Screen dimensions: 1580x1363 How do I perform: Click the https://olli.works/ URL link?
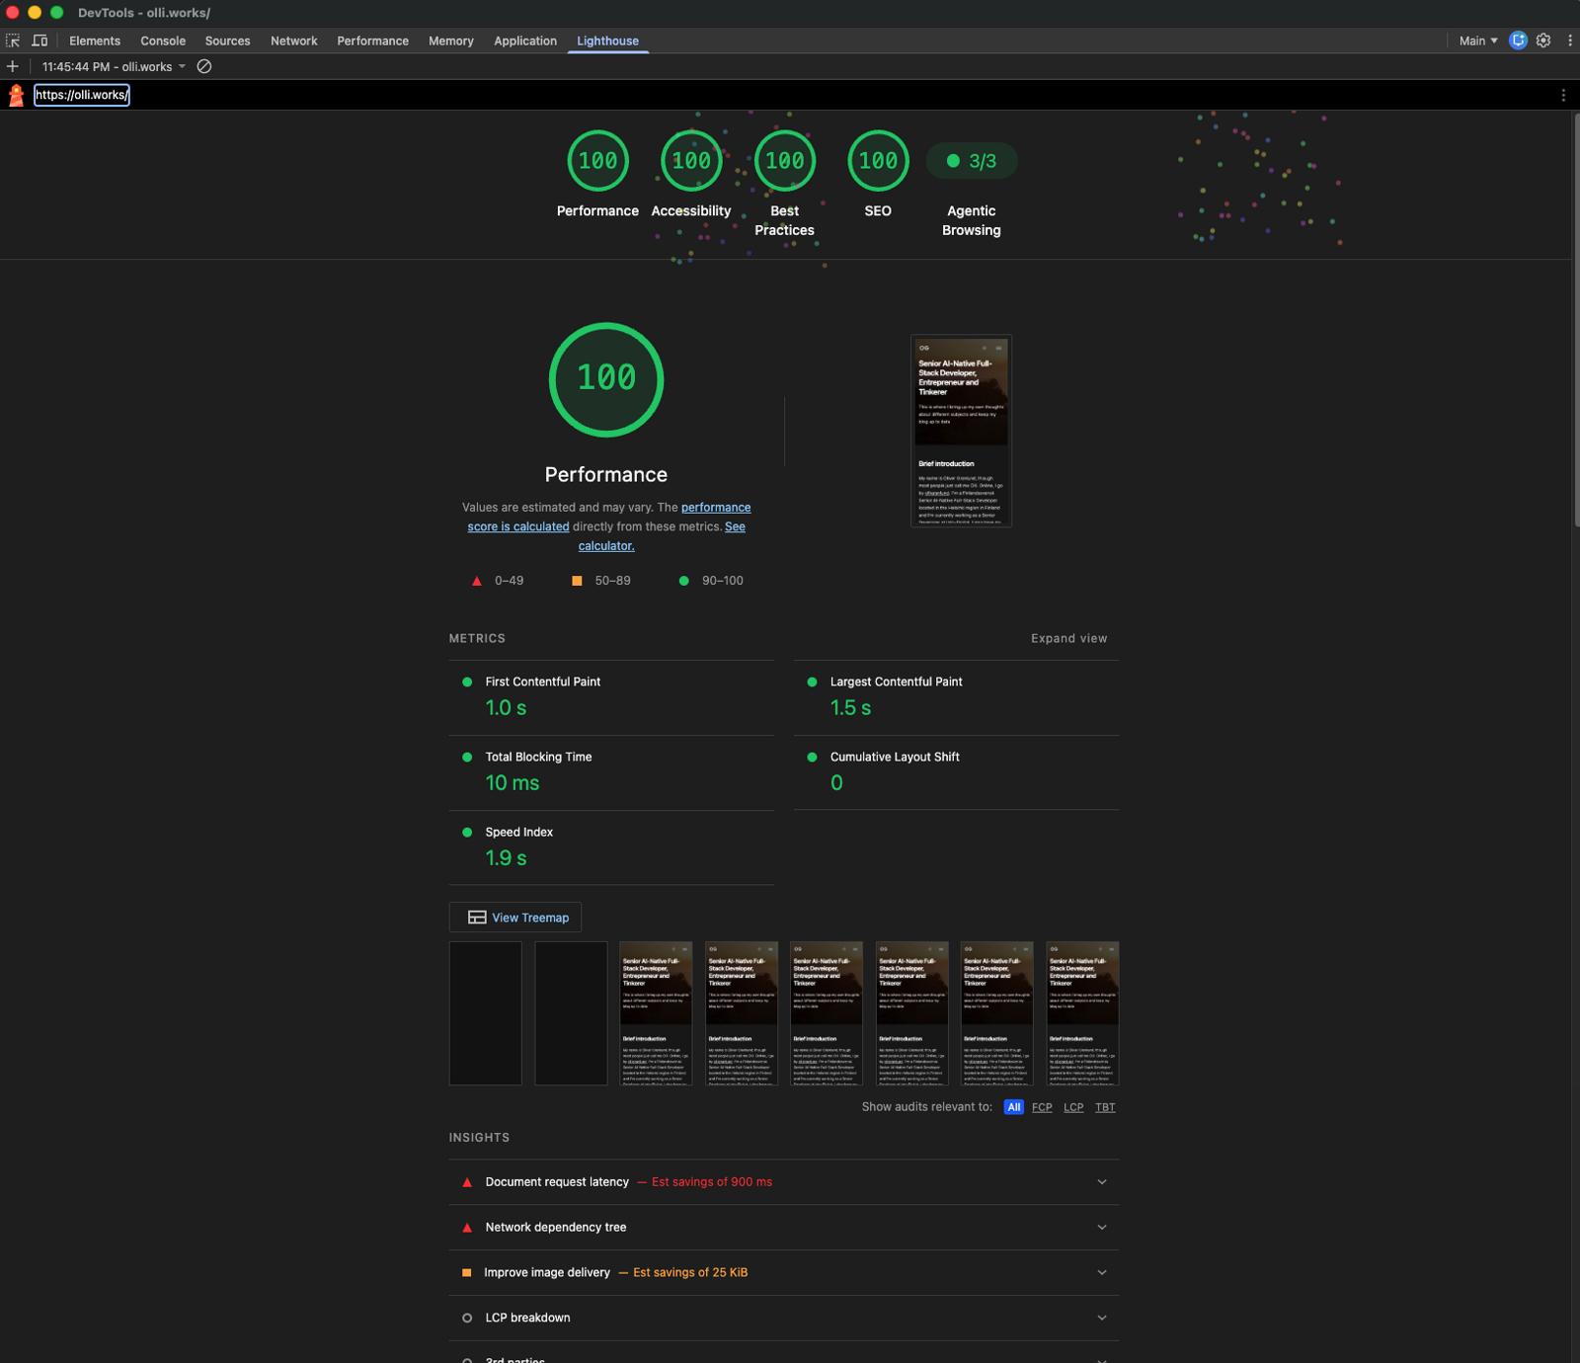[x=82, y=95]
